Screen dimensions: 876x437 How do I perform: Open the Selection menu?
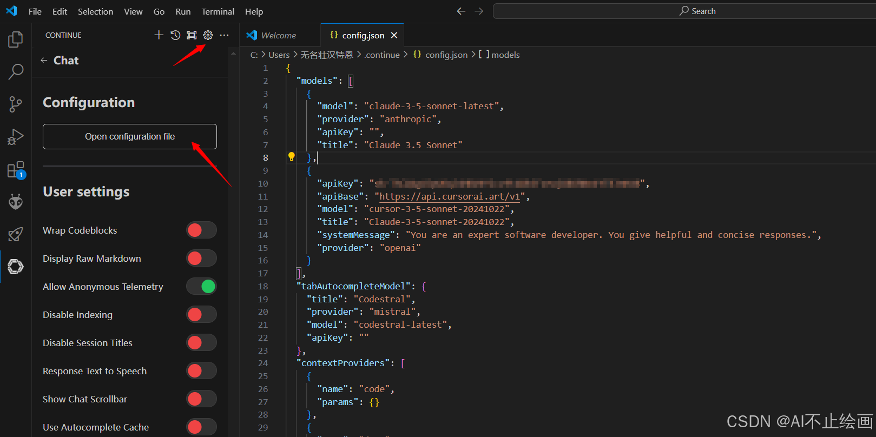click(x=95, y=11)
